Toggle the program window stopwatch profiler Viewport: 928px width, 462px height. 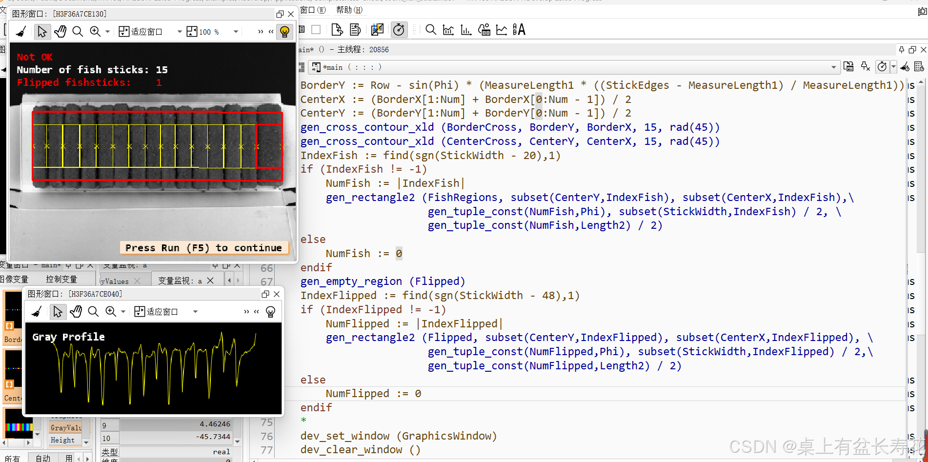pos(882,66)
